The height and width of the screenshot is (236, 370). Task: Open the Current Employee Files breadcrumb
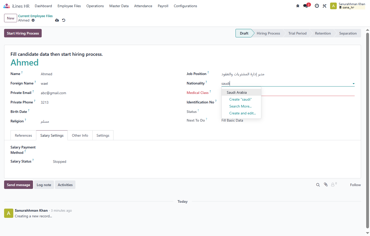[x=35, y=16]
